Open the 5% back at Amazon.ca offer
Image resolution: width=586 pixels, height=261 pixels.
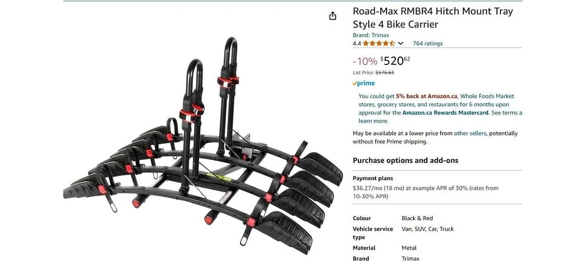(x=427, y=96)
